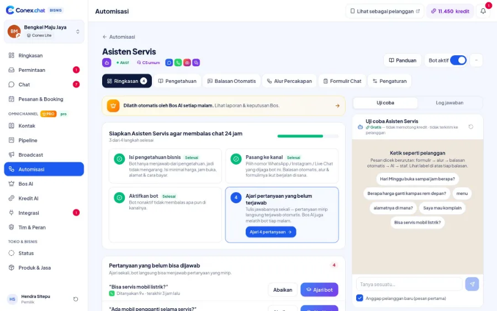Click the PRO badge next to Omnichannel
This screenshot has width=497, height=311.
[49, 114]
